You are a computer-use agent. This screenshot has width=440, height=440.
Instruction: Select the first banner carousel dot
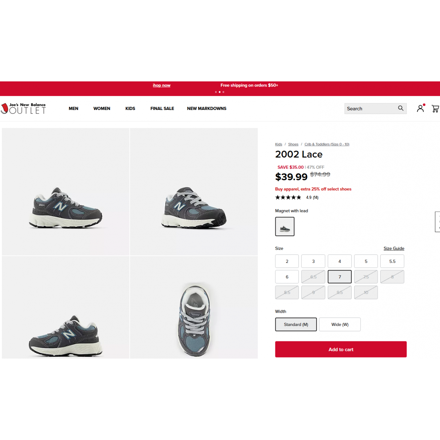[216, 92]
